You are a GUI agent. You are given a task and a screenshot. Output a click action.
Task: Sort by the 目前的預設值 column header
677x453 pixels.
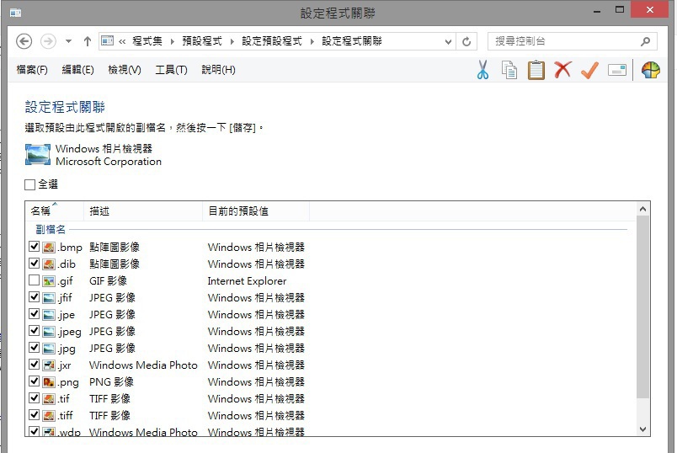[x=256, y=211]
